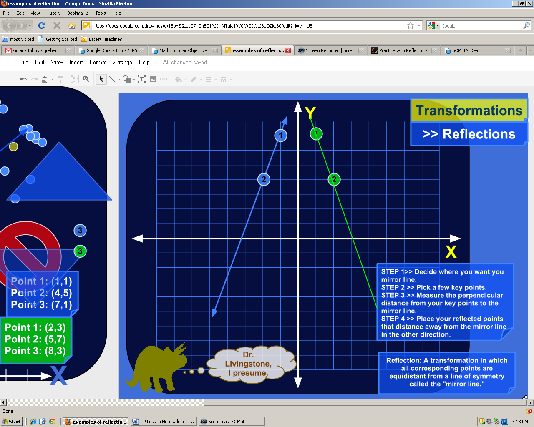
Task: Open Screencast-O-Matic from taskbar
Action: [x=232, y=422]
